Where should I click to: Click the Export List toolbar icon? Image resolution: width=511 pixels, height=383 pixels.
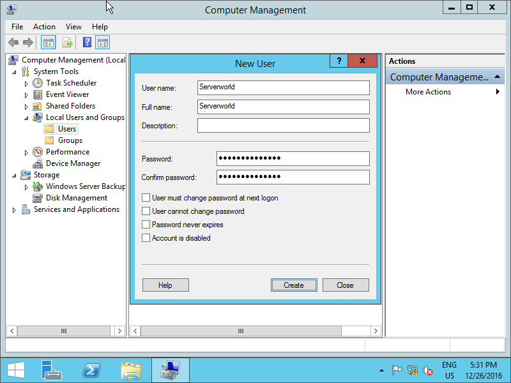67,43
